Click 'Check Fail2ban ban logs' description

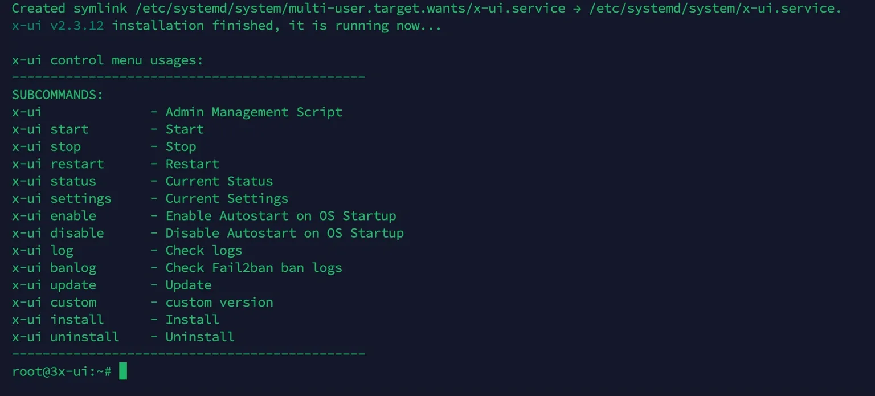click(x=253, y=268)
